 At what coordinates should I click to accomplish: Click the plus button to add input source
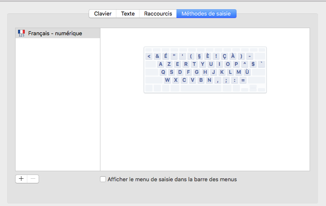click(x=21, y=179)
